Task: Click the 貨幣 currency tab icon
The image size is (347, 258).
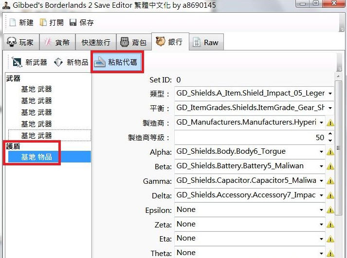Action: click(x=48, y=42)
